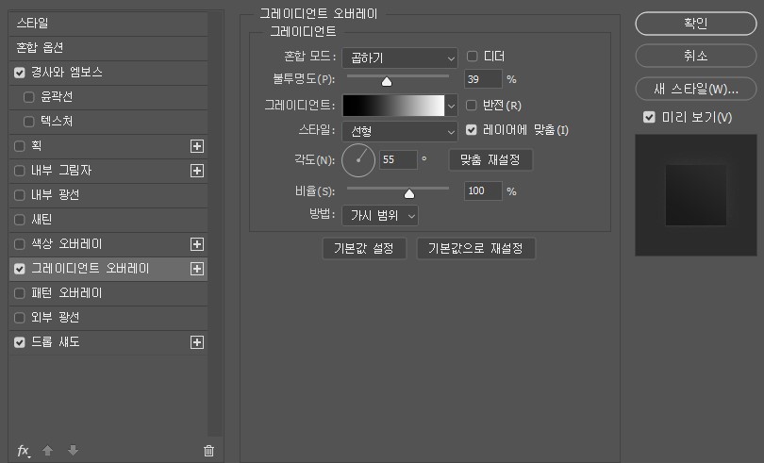Enable 텍스처 checkbox

(x=28, y=122)
